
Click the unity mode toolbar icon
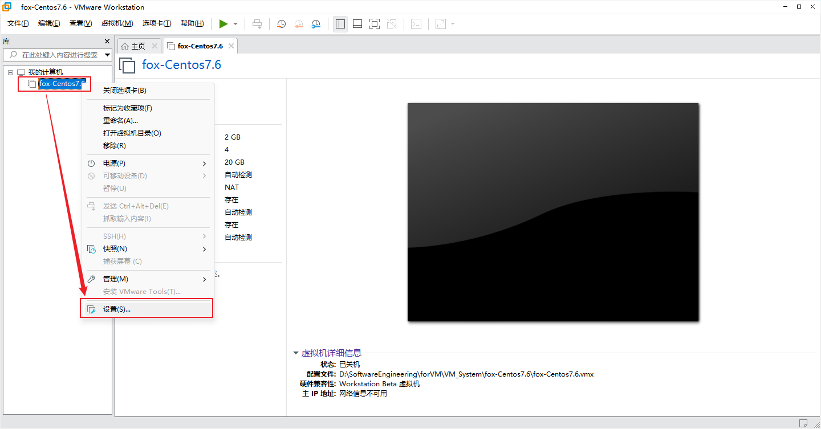[x=392, y=24]
